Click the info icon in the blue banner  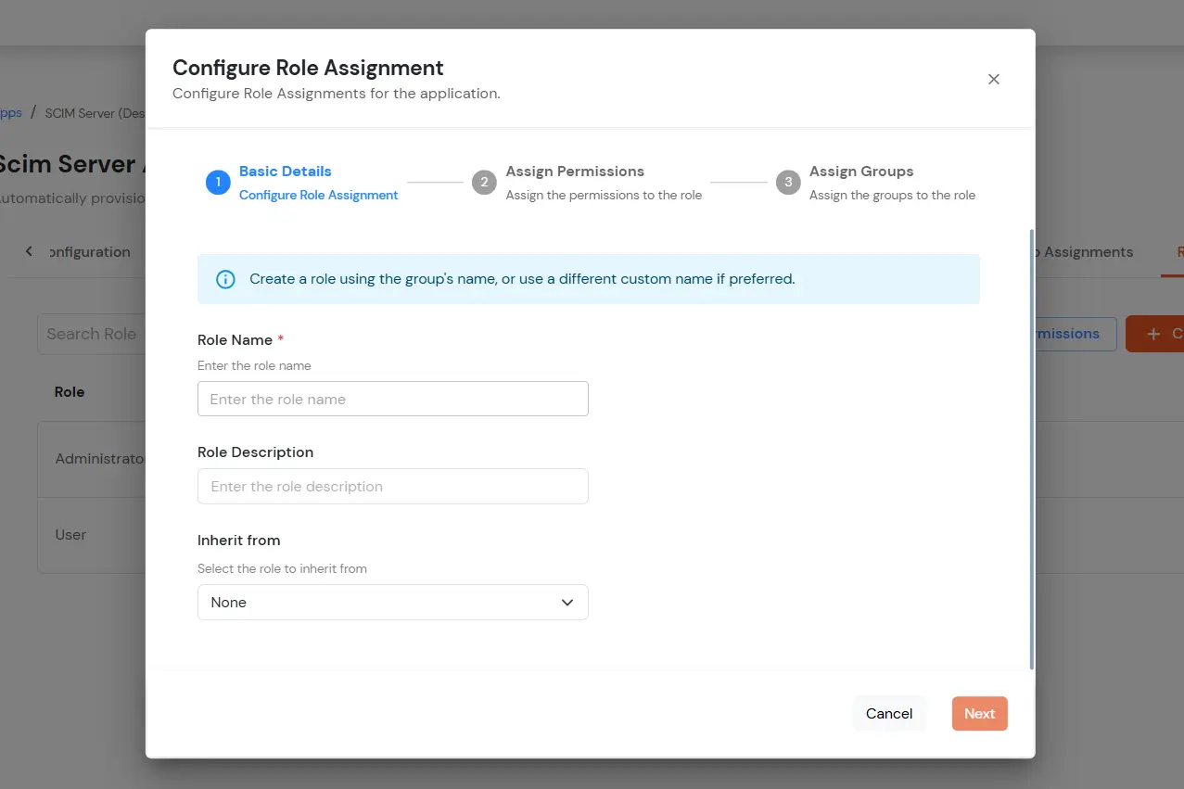click(224, 278)
